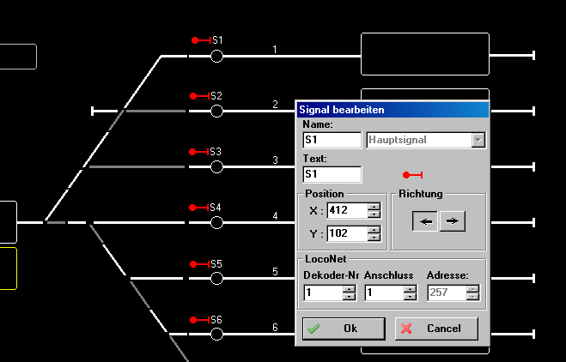Click the Text input field

332,174
